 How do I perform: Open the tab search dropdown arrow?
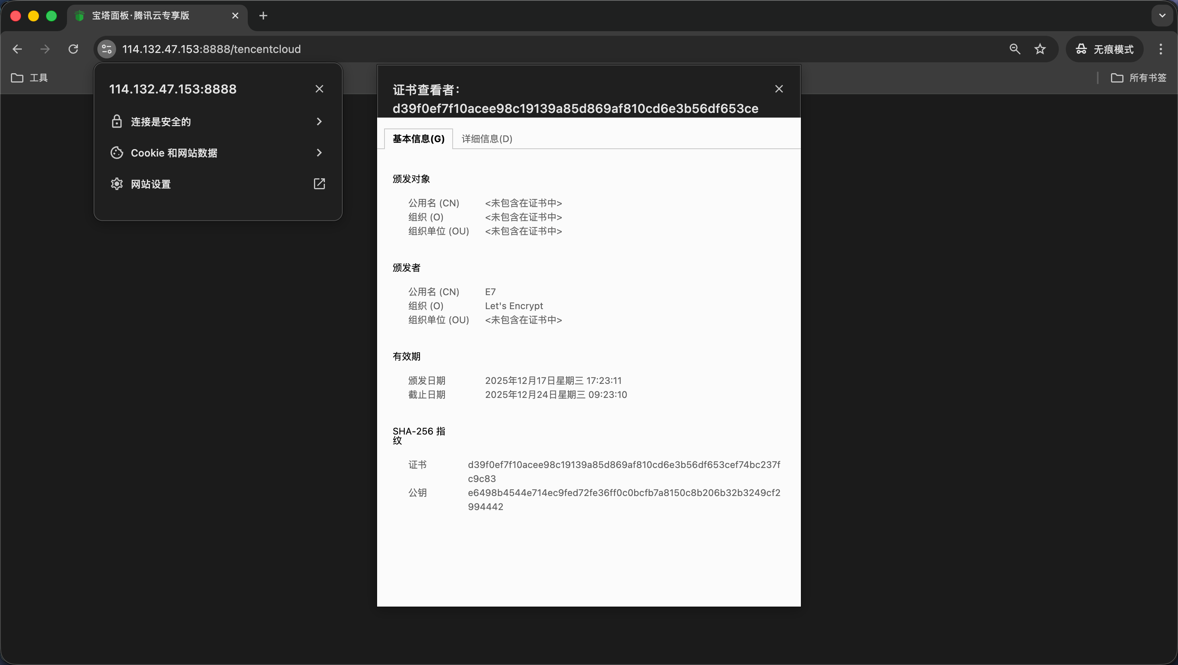click(x=1161, y=15)
